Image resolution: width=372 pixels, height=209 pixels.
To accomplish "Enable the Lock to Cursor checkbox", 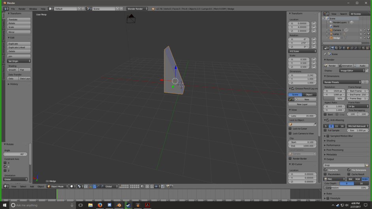I will click(x=290, y=129).
